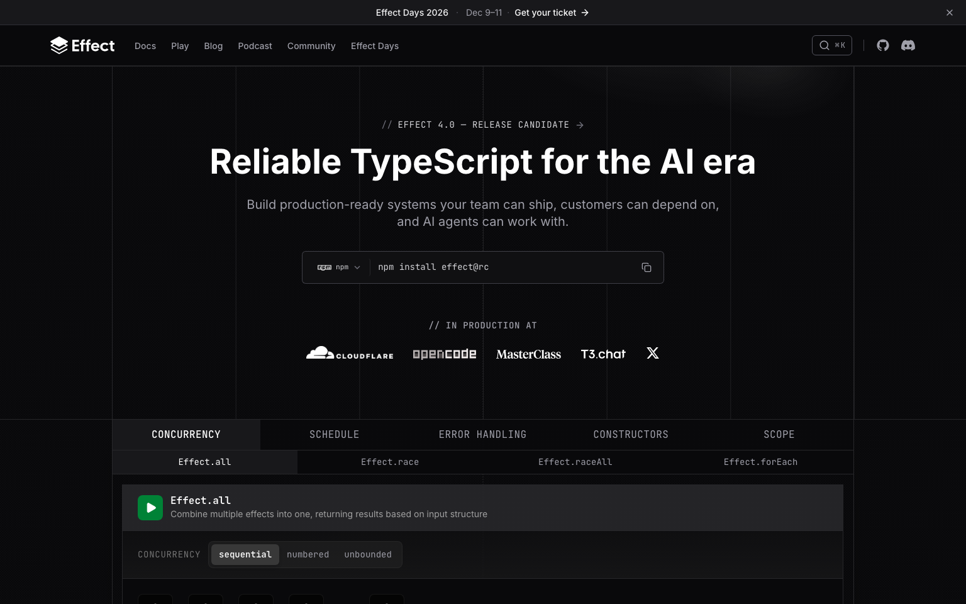Screen dimensions: 966x604
Task: Select the Effect.raceAll sub-tab
Action: coord(575,462)
